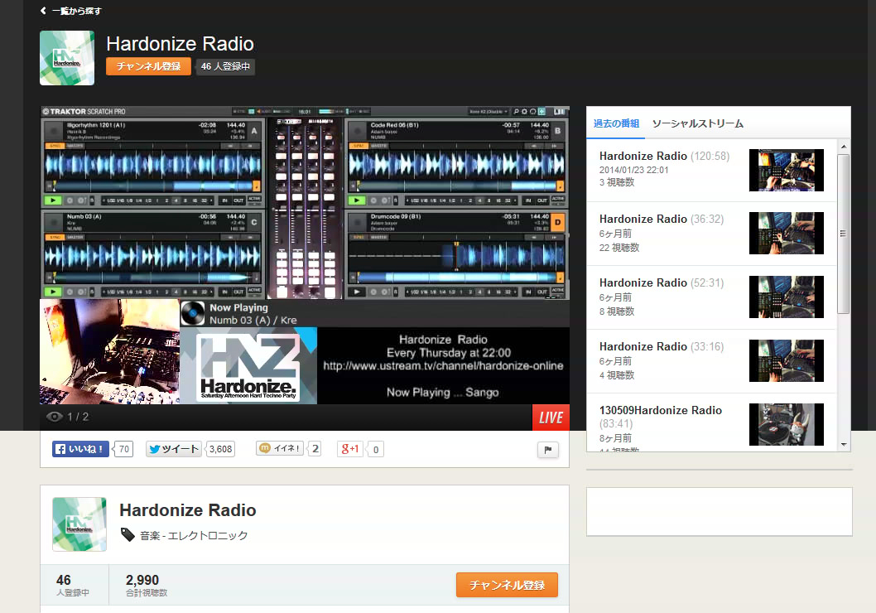Click the play button on Traktor deck D
Screen dimensions: 876x613
[x=356, y=292]
